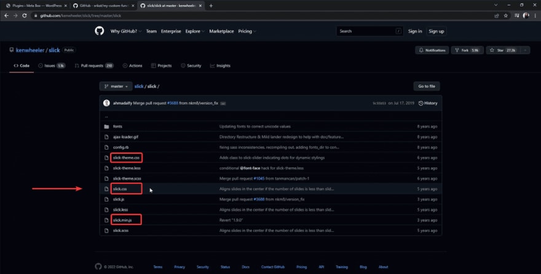Image resolution: width=541 pixels, height=274 pixels.
Task: Click the browser address bar URL
Action: [81, 15]
